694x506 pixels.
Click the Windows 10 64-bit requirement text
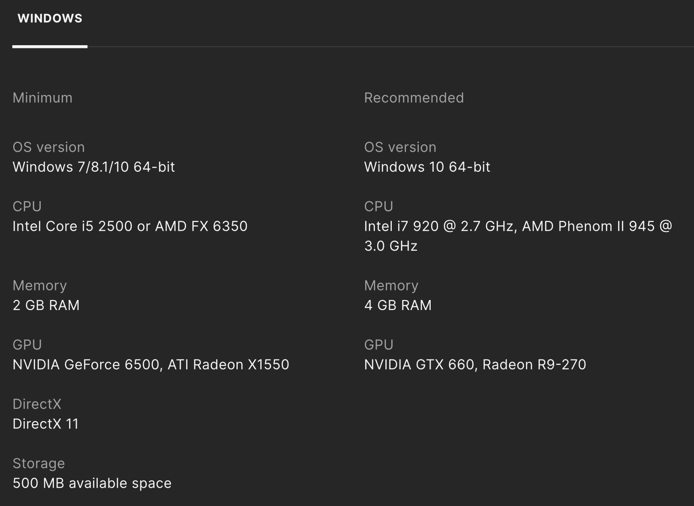tap(427, 167)
